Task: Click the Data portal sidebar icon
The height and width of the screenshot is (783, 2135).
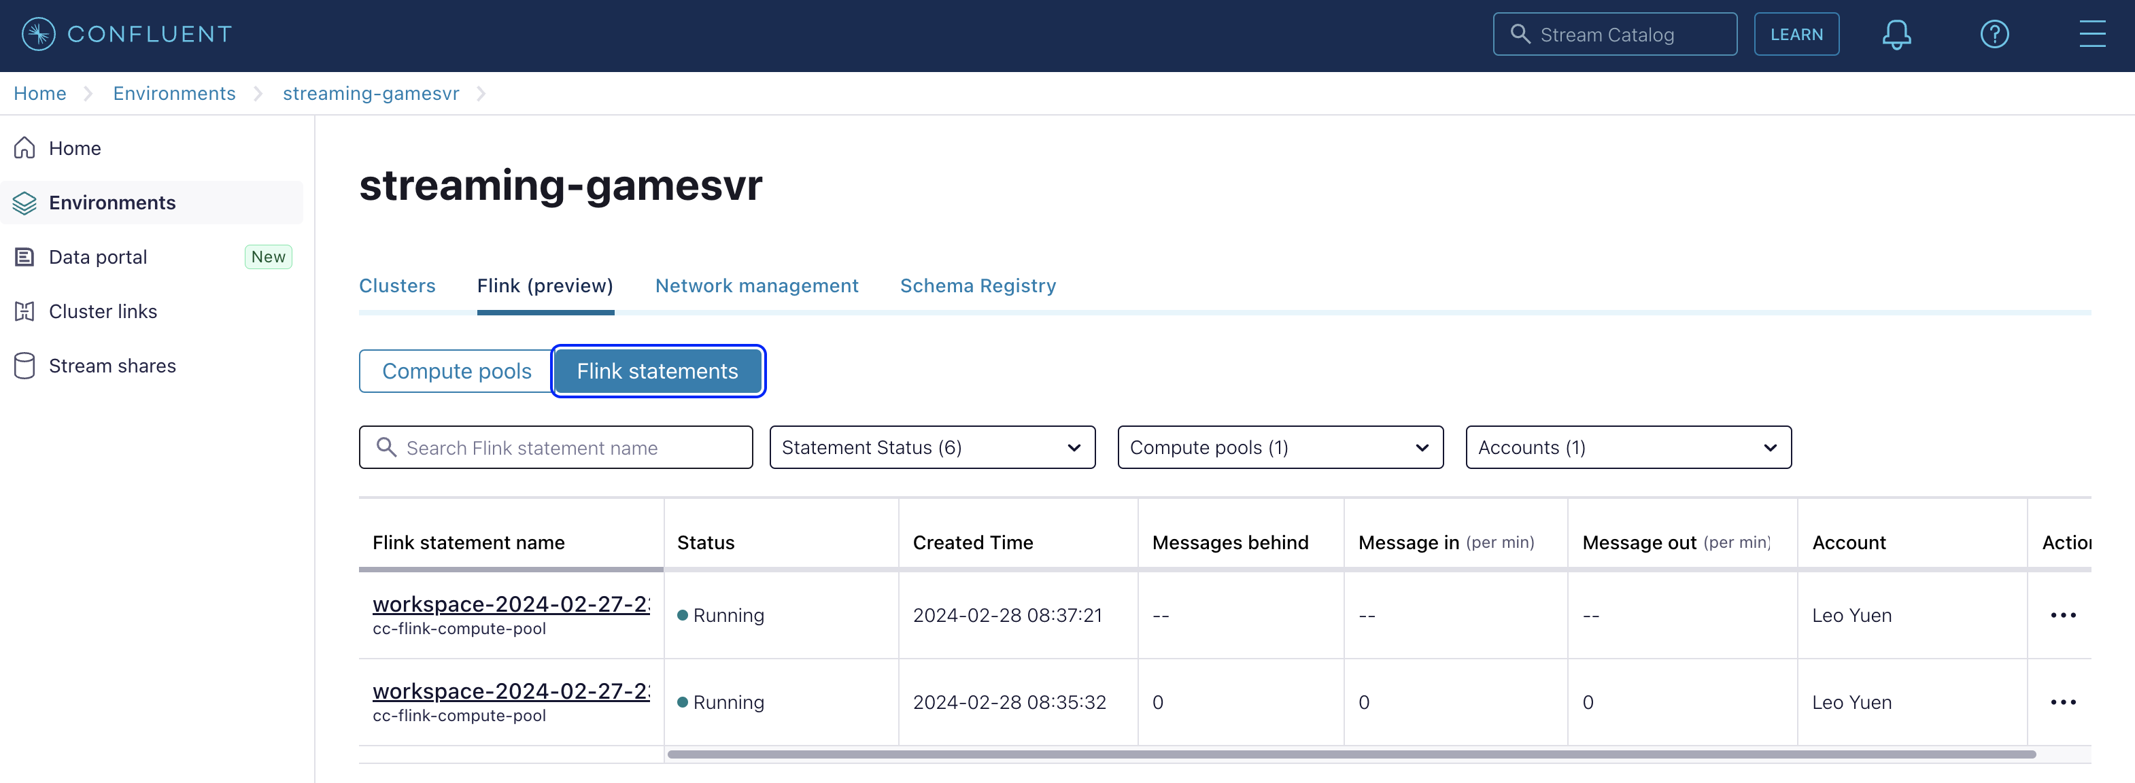Action: [x=25, y=257]
